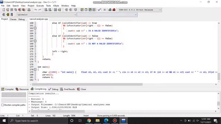
Task: Open the Project menu
Action: (x=31, y=6)
